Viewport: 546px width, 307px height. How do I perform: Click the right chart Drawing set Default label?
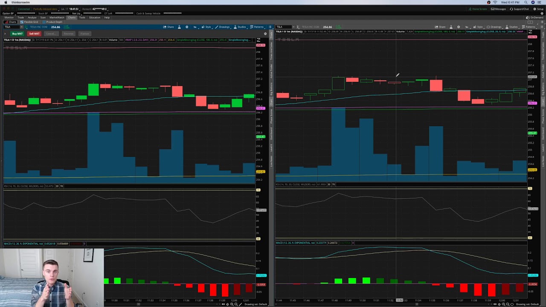pyautogui.click(x=527, y=304)
